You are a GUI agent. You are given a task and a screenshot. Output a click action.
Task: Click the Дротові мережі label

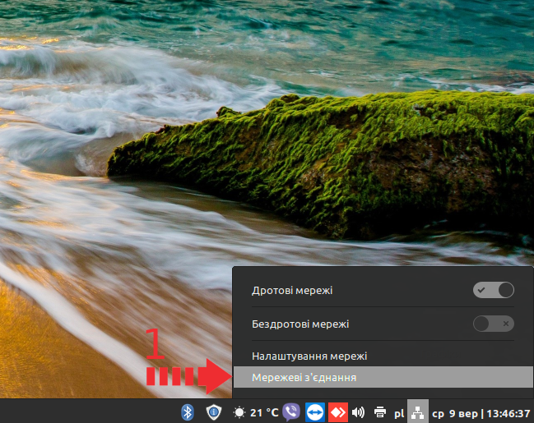292,291
